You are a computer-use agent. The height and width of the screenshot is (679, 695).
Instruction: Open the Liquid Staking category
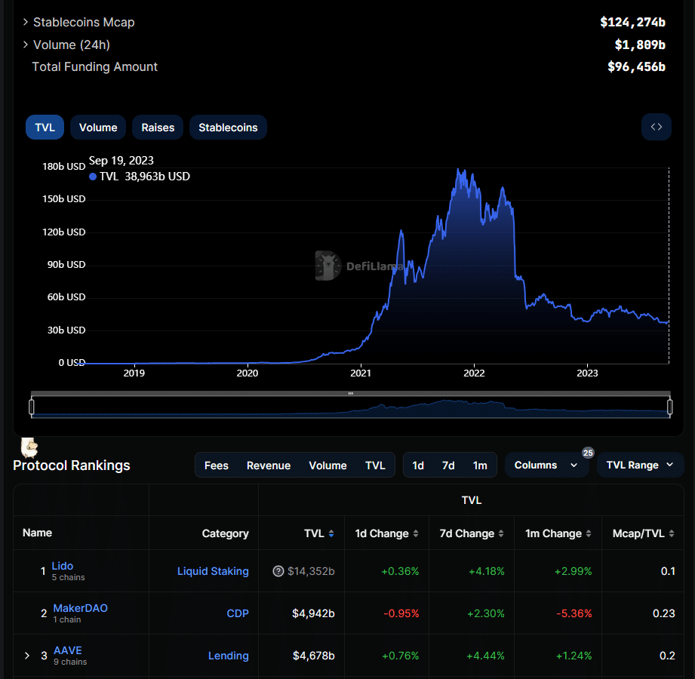(x=213, y=571)
